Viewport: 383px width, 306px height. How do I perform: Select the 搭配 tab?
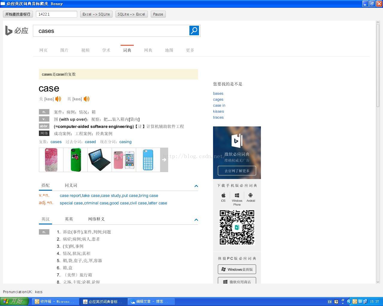tap(45, 185)
